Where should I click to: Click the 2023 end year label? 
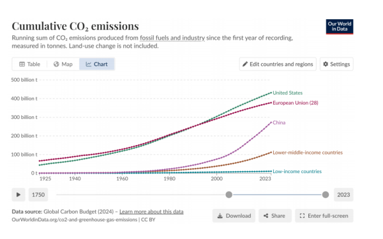point(343,195)
